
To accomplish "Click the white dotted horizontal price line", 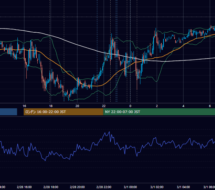I will pyautogui.click(x=107, y=17).
